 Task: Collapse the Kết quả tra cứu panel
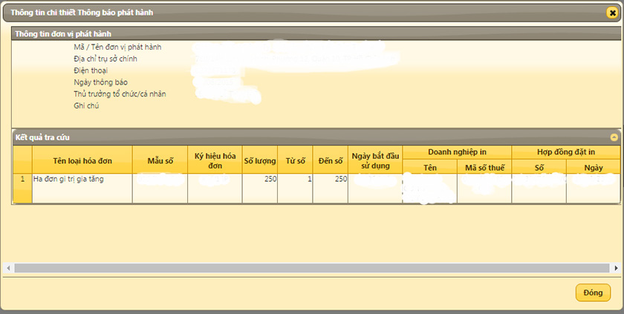point(614,137)
